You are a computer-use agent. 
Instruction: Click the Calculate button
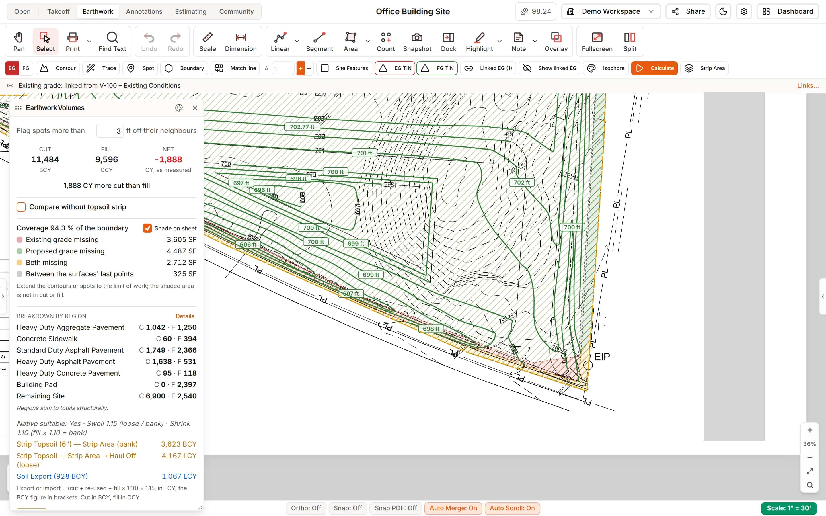(654, 68)
